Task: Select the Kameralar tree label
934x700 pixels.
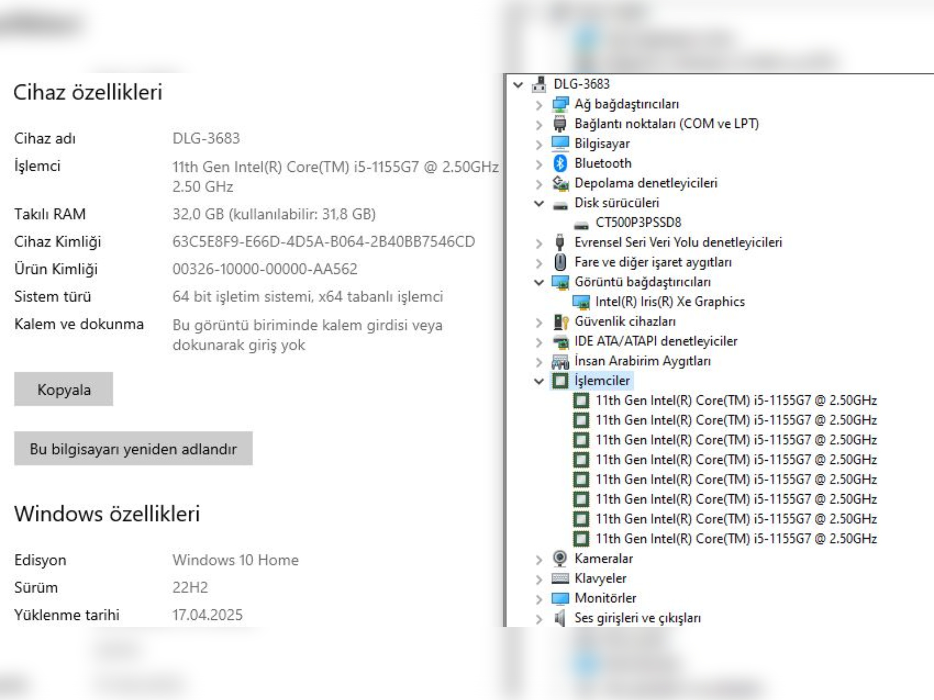Action: coord(604,559)
